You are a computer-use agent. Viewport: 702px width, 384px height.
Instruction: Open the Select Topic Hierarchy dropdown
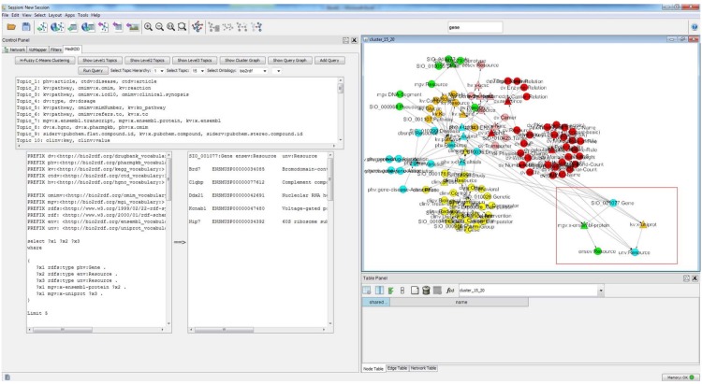click(x=160, y=70)
